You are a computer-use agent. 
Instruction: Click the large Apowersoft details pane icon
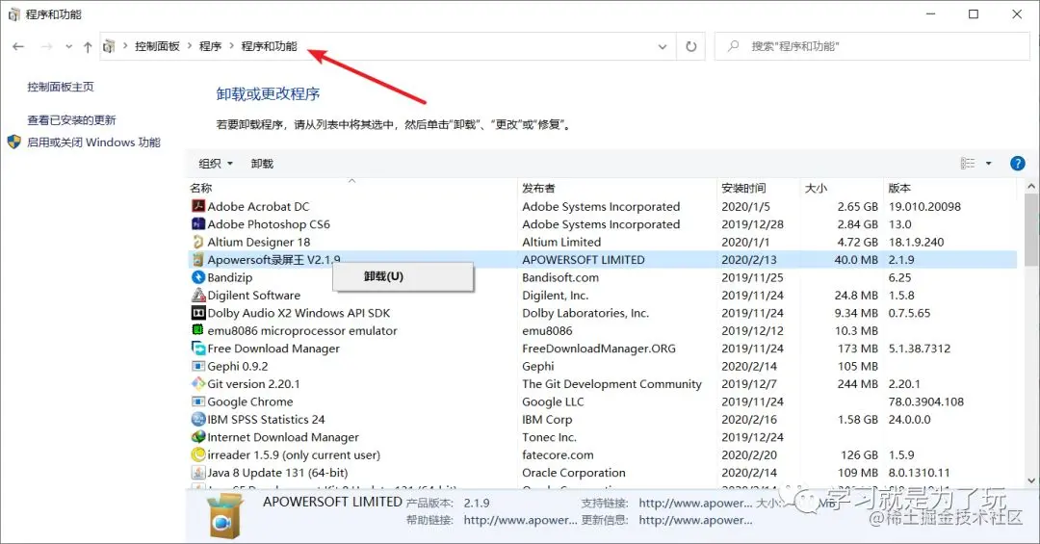(224, 515)
